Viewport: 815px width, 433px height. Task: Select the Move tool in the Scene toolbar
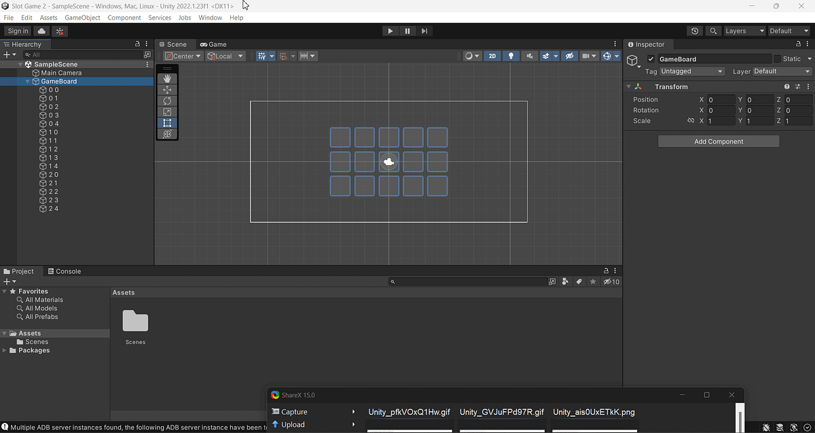tap(167, 89)
